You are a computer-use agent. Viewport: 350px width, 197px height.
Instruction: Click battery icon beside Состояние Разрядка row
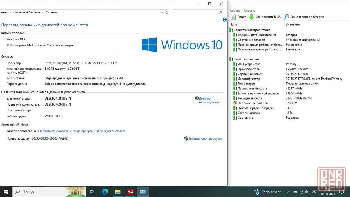tap(235, 118)
